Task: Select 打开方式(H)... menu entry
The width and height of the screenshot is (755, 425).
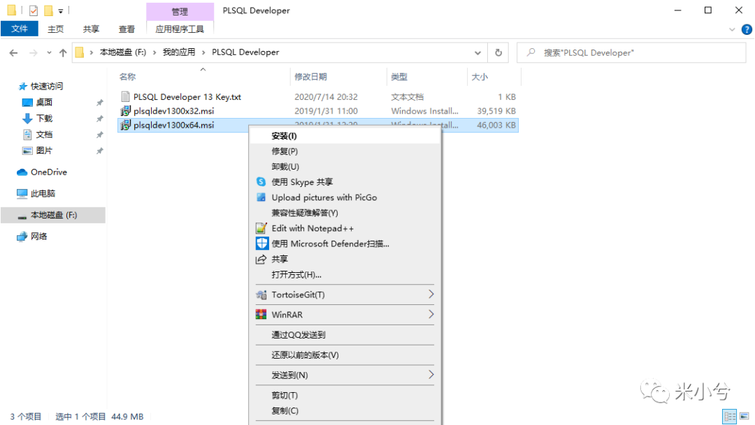Action: 345,274
